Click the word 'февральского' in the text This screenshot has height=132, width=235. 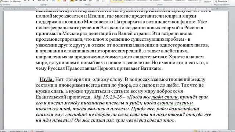coord(64,28)
